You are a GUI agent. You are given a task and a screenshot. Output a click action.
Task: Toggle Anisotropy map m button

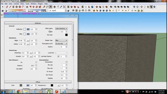click(31, 53)
